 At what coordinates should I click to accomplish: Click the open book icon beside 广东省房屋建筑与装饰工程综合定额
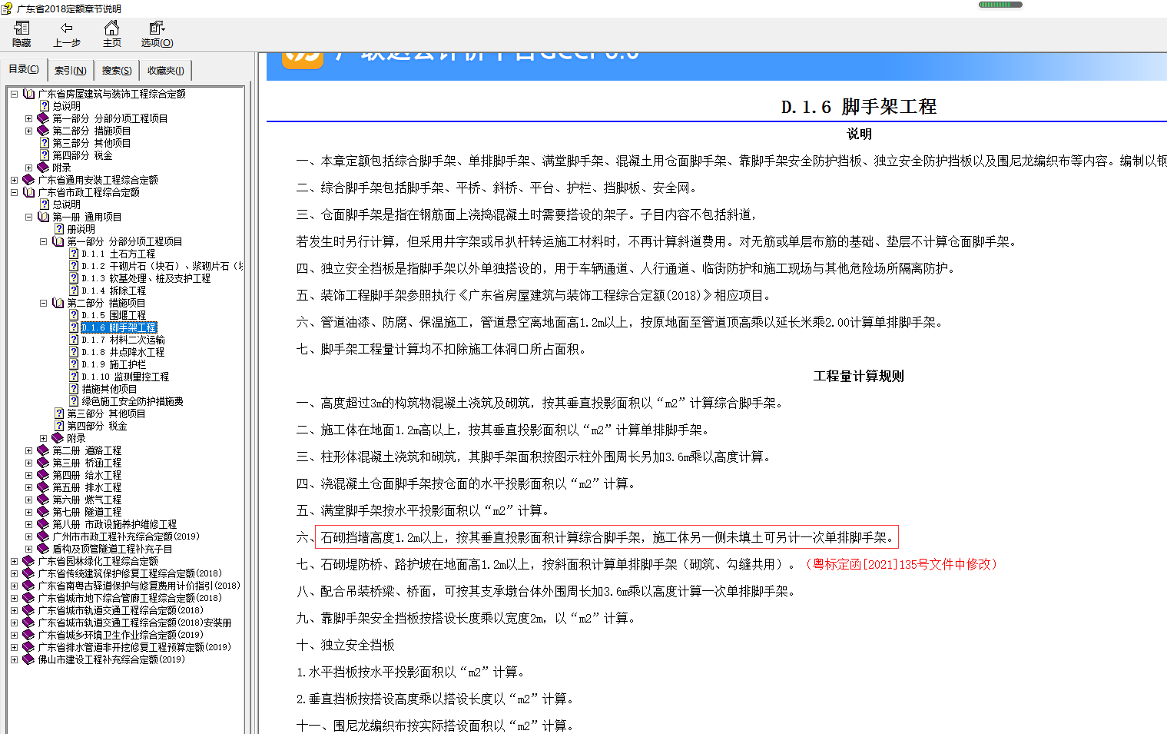pos(29,94)
